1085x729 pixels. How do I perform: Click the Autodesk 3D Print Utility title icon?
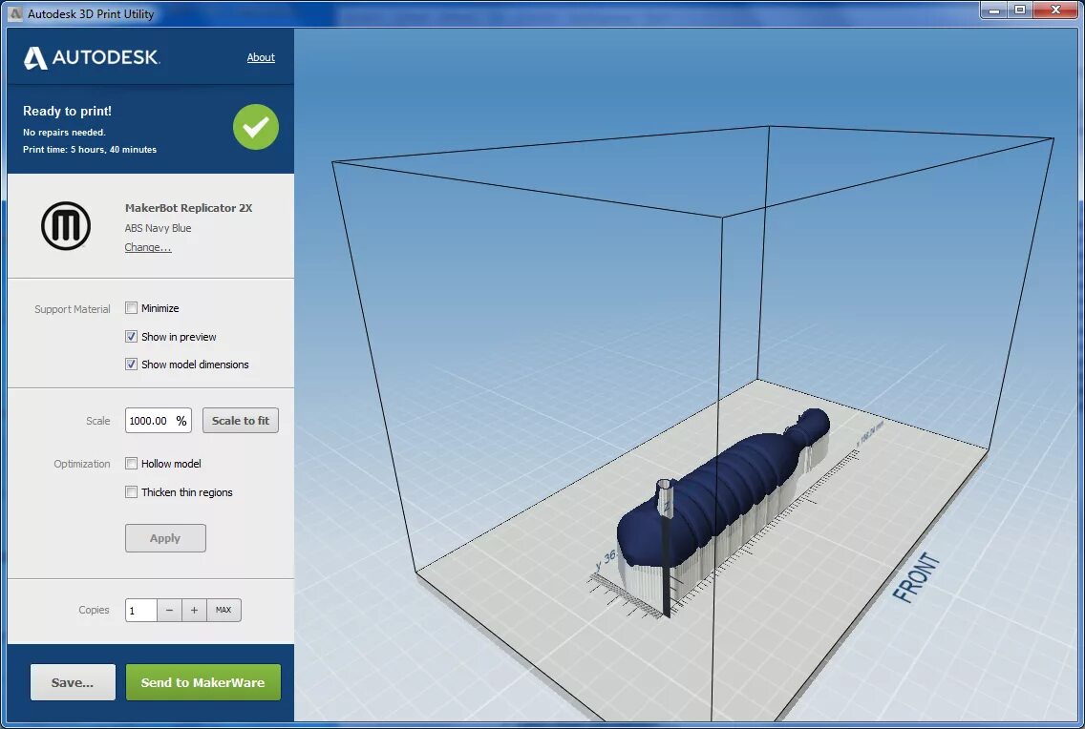(x=14, y=13)
